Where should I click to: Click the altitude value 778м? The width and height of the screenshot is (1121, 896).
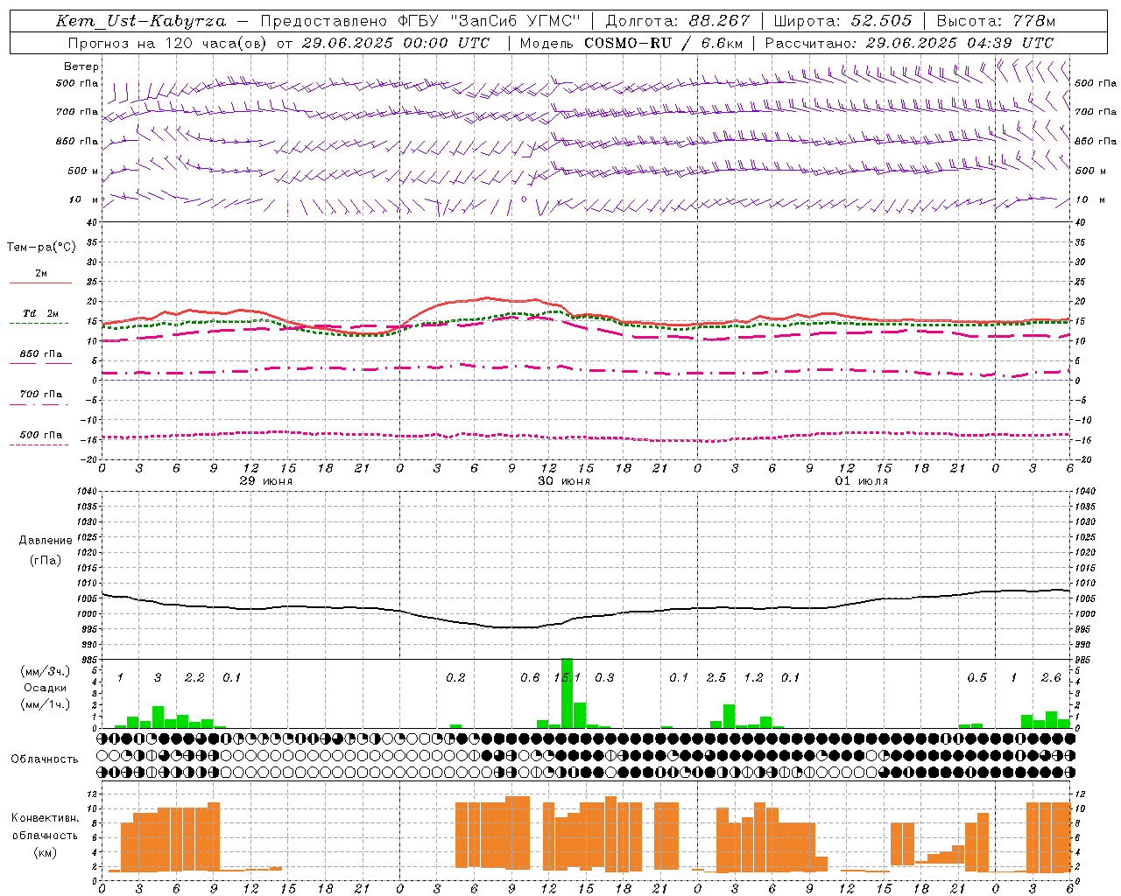[x=1033, y=21]
